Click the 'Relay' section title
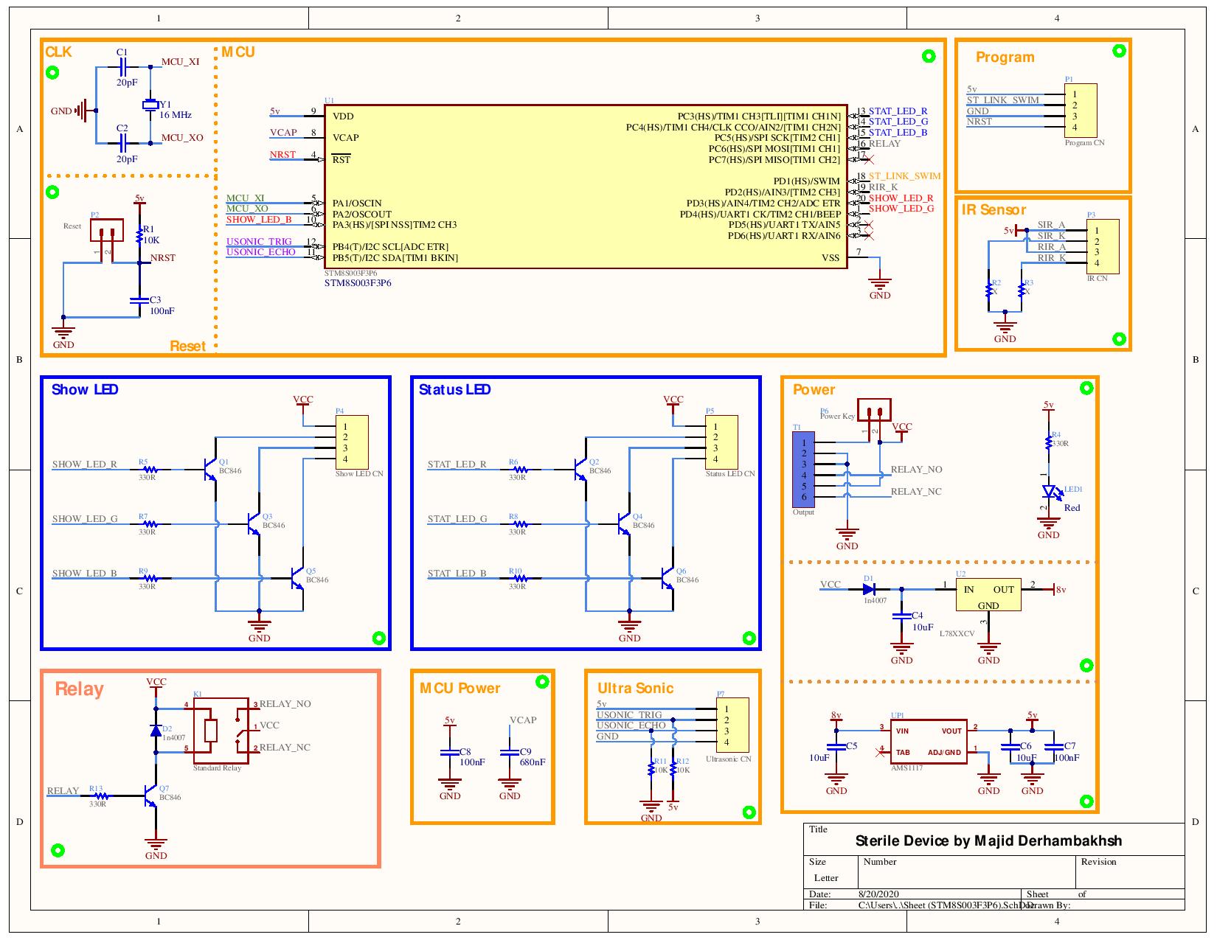Screen dimensions: 1217x940 click(x=80, y=689)
